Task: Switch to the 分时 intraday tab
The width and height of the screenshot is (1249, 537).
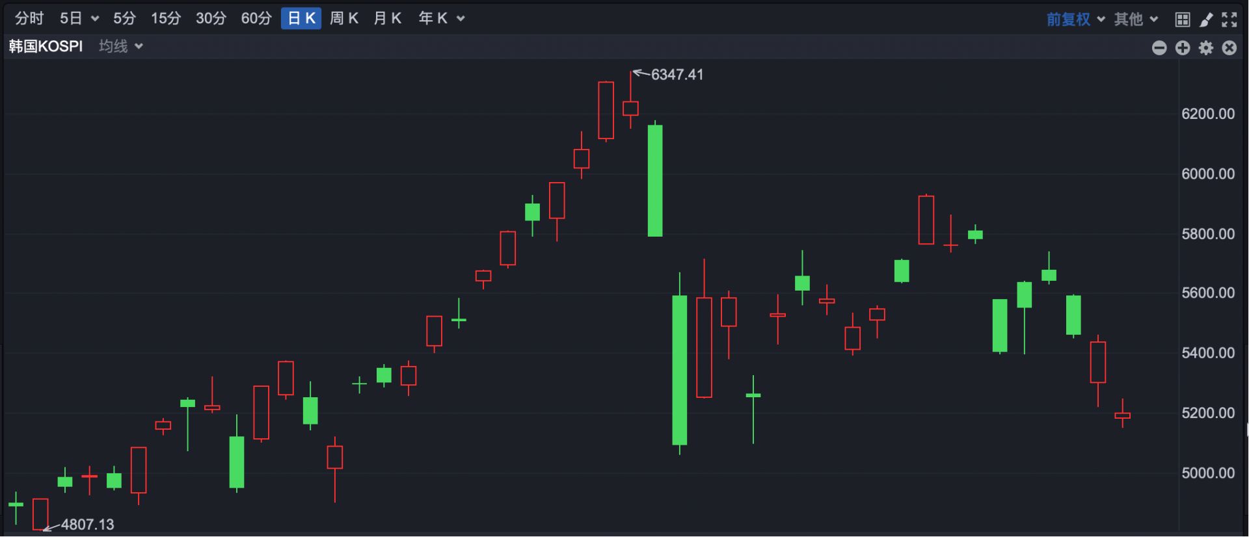Action: [x=29, y=18]
